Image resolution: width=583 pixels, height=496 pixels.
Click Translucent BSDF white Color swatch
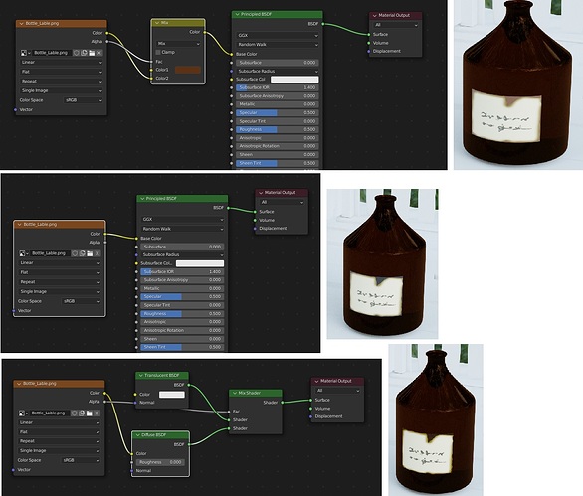click(x=172, y=395)
